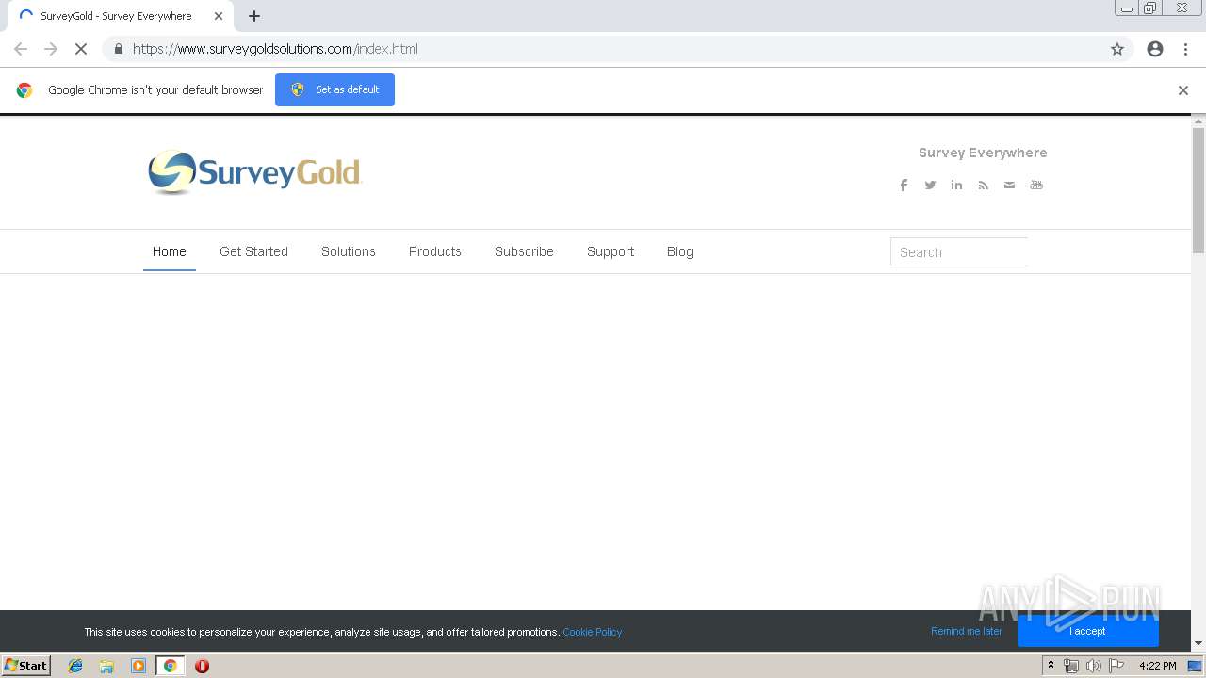The height and width of the screenshot is (678, 1206).
Task: Open the SurveyGold LinkedIn icon
Action: (x=956, y=186)
